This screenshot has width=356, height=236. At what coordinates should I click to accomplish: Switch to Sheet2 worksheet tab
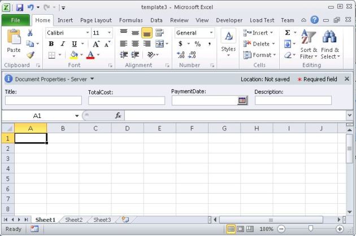point(73,220)
